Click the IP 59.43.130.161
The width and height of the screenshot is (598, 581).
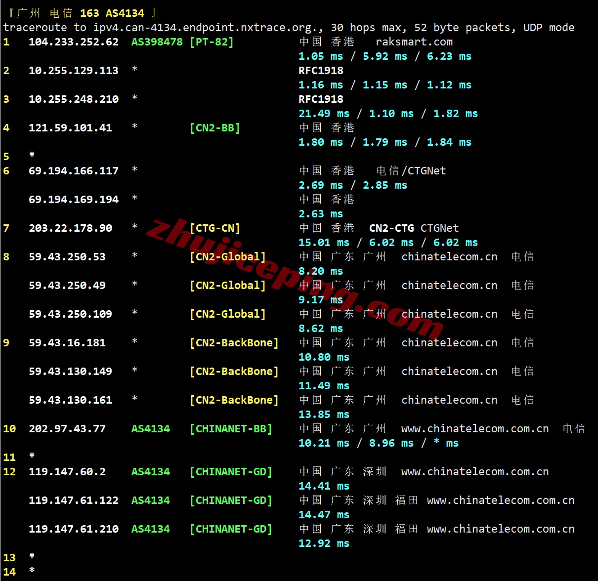pos(70,400)
